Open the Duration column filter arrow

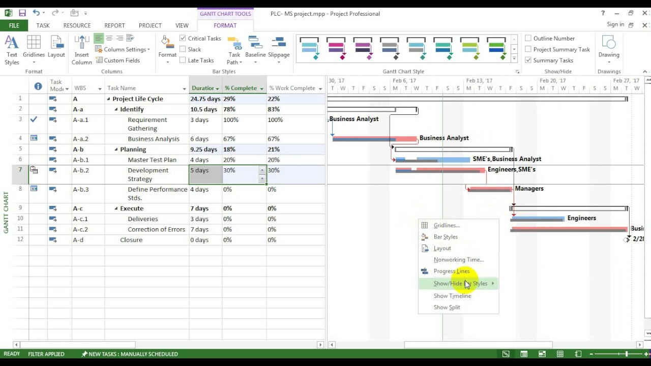tap(216, 87)
